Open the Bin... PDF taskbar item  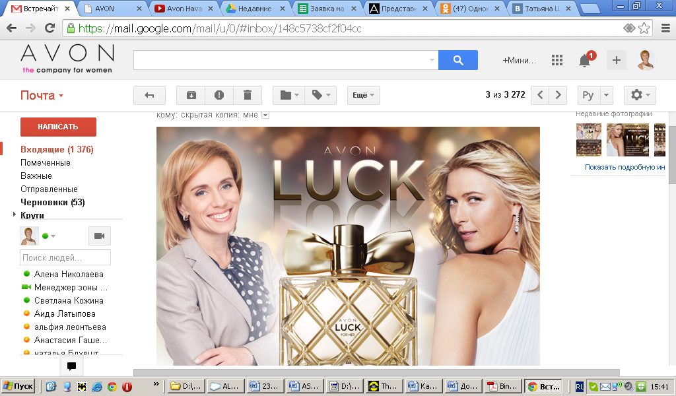pyautogui.click(x=502, y=386)
